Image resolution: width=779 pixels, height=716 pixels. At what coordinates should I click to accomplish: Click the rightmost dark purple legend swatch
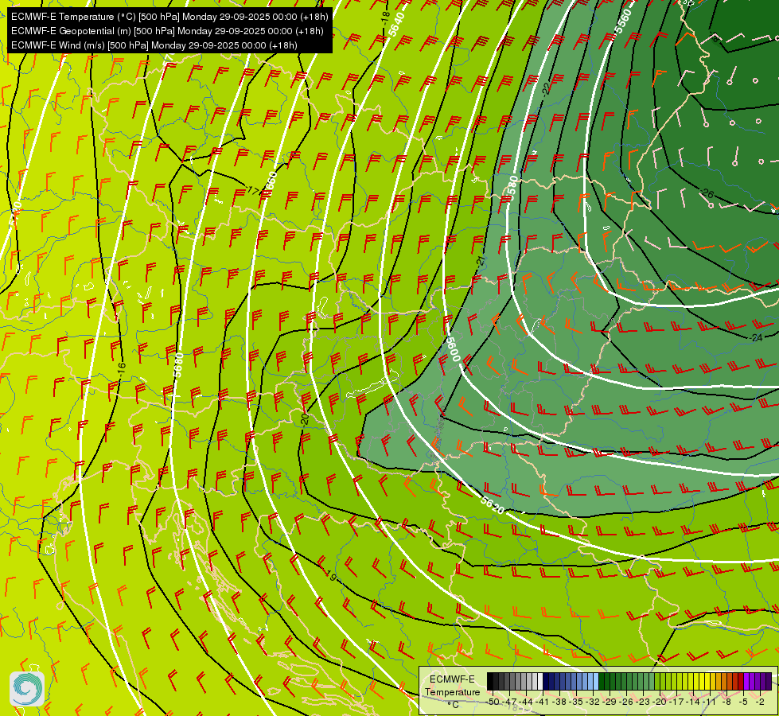pos(769,681)
